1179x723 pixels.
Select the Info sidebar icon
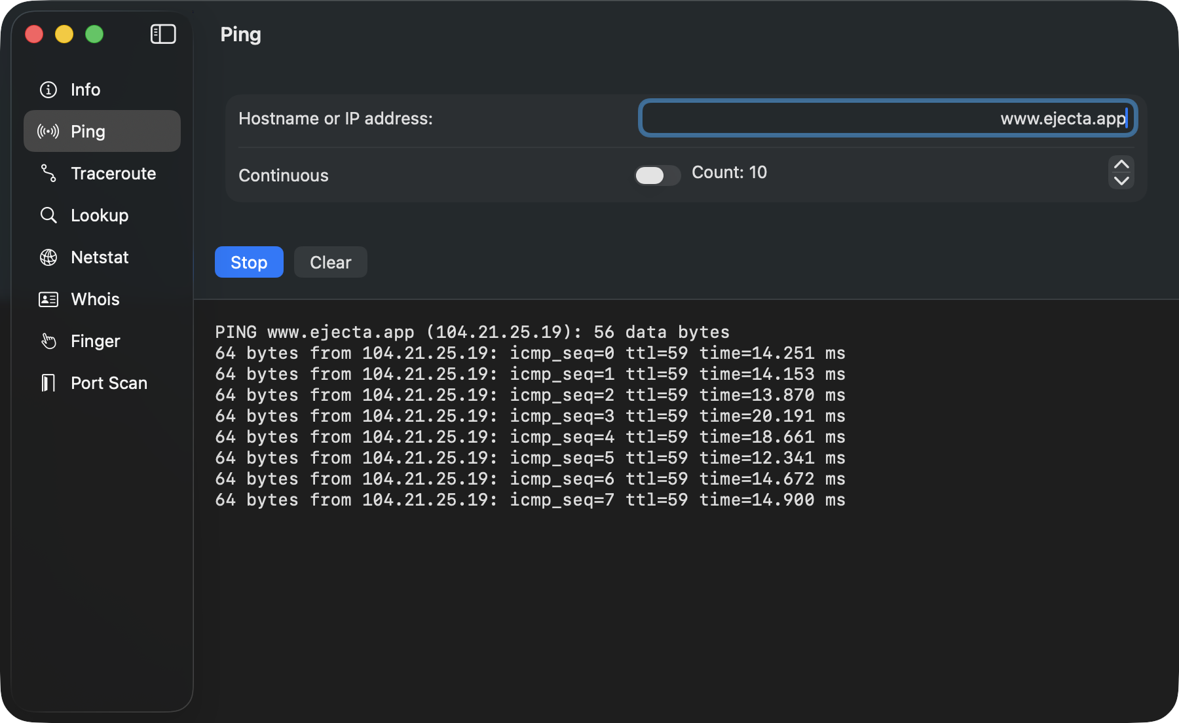click(48, 89)
